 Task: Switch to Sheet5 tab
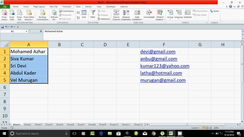(x=59, y=124)
